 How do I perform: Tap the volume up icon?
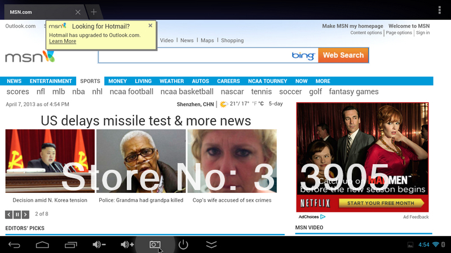click(127, 245)
